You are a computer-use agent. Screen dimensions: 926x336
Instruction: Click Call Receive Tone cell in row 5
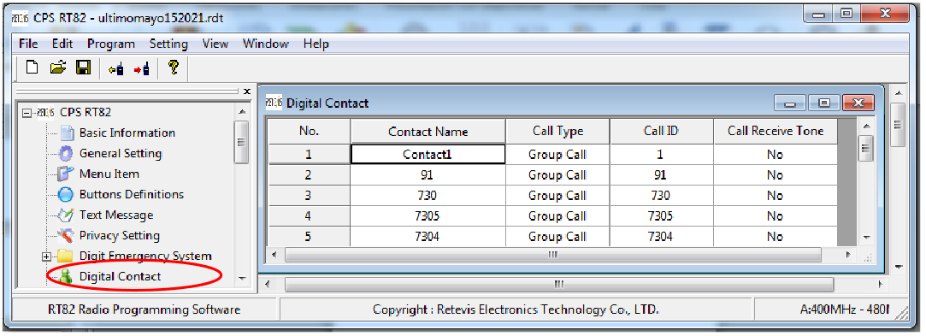point(775,237)
